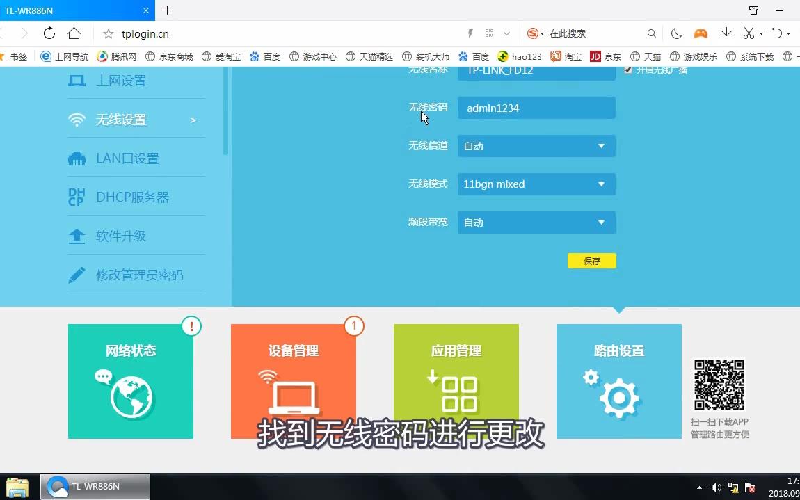Viewport: 800px width, 500px height.
Task: Uncheck the 开启无线广播 checkbox
Action: [x=628, y=70]
